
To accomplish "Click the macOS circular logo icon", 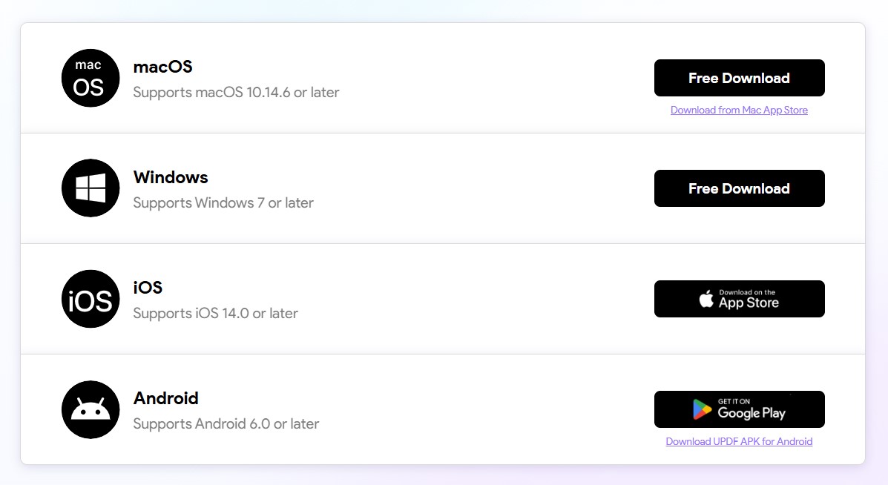I will [x=90, y=78].
